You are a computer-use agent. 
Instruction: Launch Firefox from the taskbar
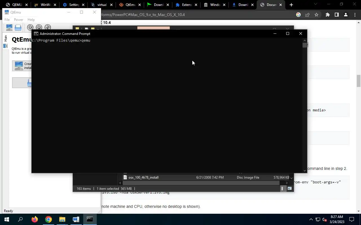(x=35, y=219)
